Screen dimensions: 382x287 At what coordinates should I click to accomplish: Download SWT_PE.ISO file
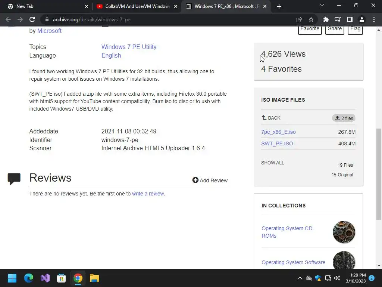point(277,143)
